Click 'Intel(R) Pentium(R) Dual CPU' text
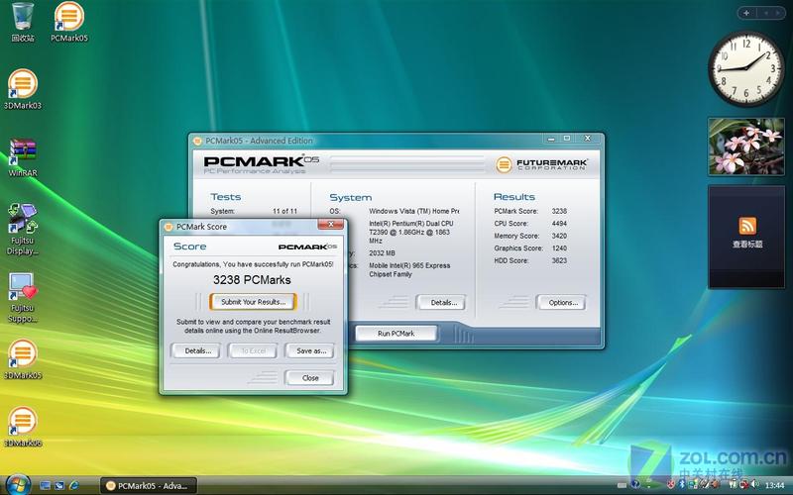The width and height of the screenshot is (793, 495). tap(411, 224)
